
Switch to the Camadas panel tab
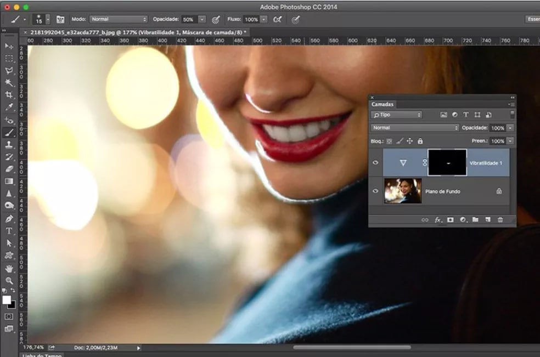click(383, 104)
